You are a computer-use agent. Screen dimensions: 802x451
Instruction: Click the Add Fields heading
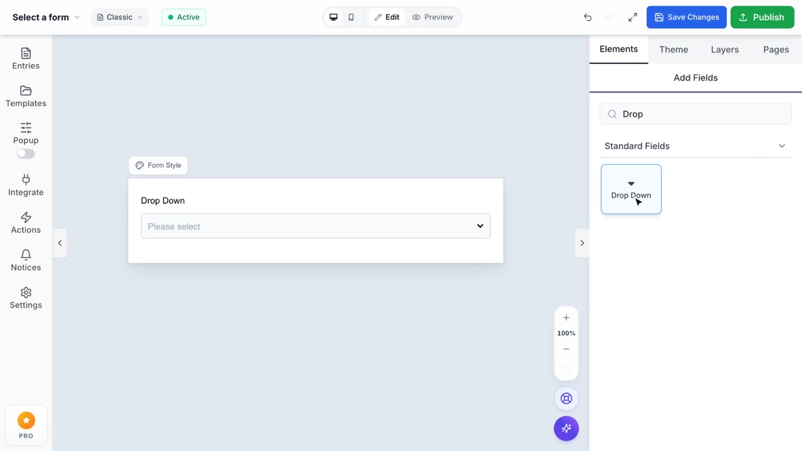[695, 78]
